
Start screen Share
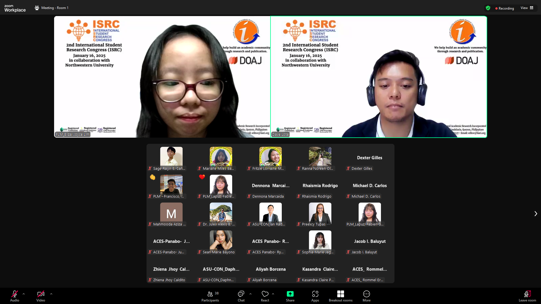point(290,296)
